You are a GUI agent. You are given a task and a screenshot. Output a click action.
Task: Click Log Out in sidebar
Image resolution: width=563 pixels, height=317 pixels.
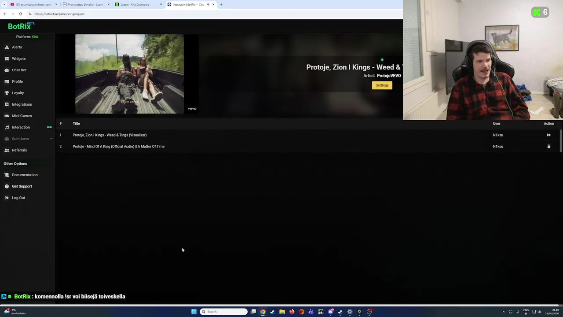click(18, 198)
